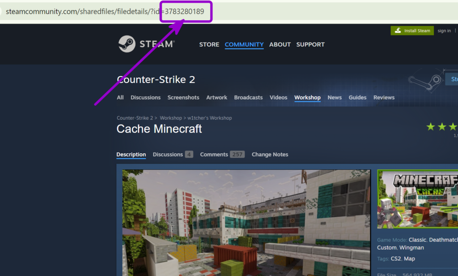Click the Install Steam button
Viewport: 458px width, 276px height.
[412, 30]
